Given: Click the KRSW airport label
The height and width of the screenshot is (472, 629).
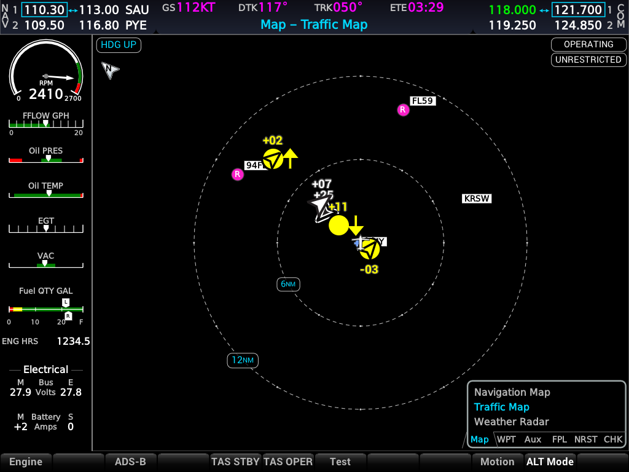Looking at the screenshot, I should click(x=477, y=199).
